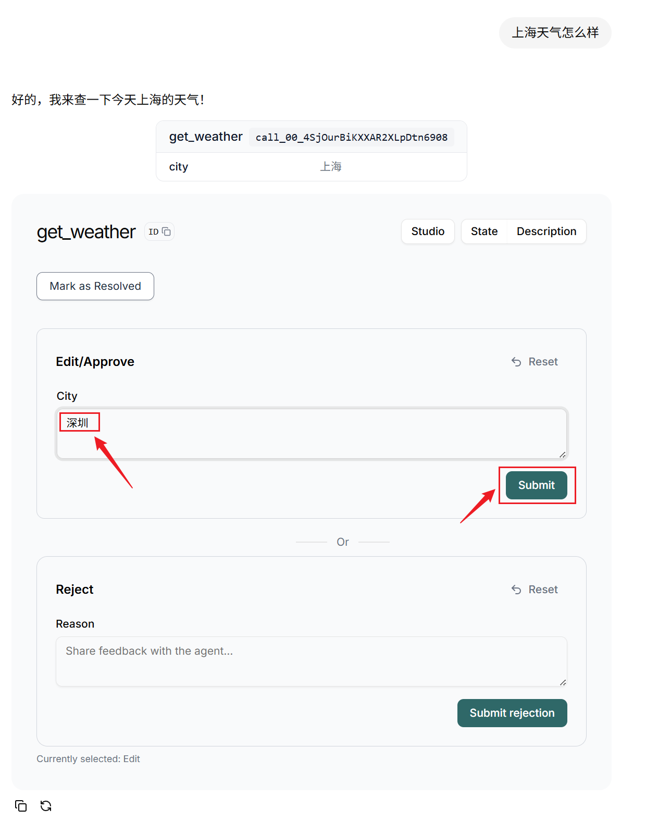This screenshot has height=821, width=646.
Task: Focus the City text field containing 深圳
Action: pyautogui.click(x=312, y=434)
